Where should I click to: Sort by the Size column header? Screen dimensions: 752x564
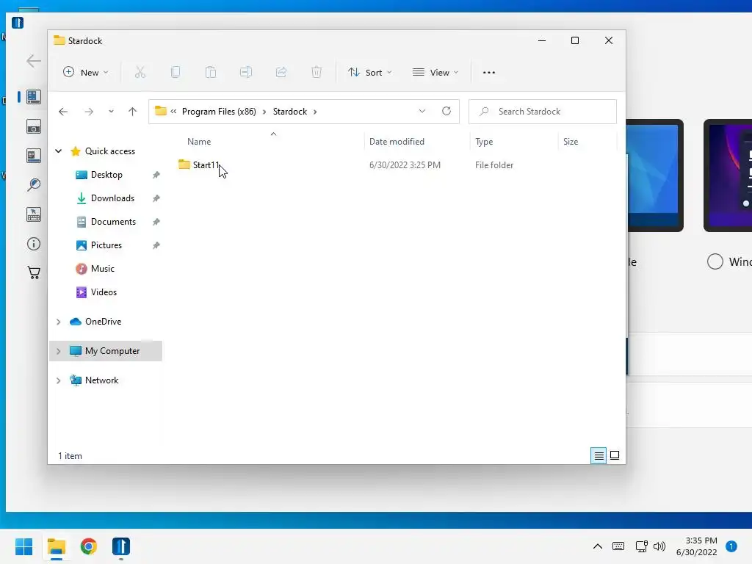pyautogui.click(x=570, y=142)
